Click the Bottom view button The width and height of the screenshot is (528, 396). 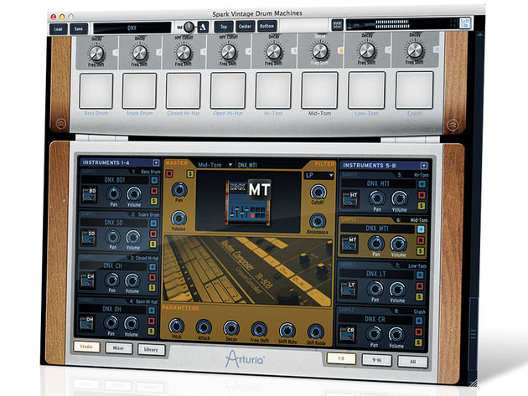coord(267,26)
